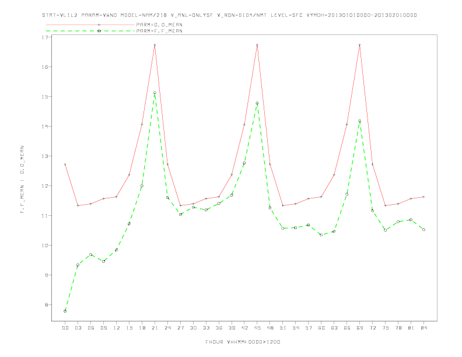Click x-axis tick label 75
Viewport: 462px width, 357px height.
click(x=386, y=328)
